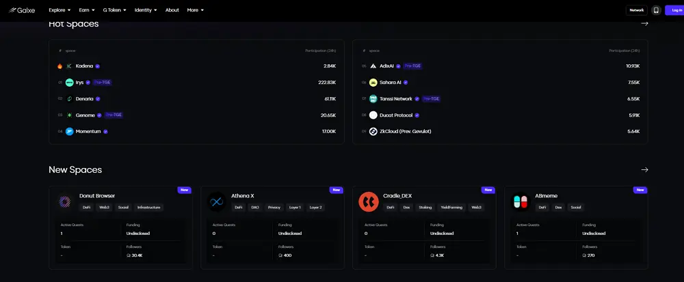Click AdixAI participation value 10.93K
The width and height of the screenshot is (684, 282).
click(x=633, y=66)
